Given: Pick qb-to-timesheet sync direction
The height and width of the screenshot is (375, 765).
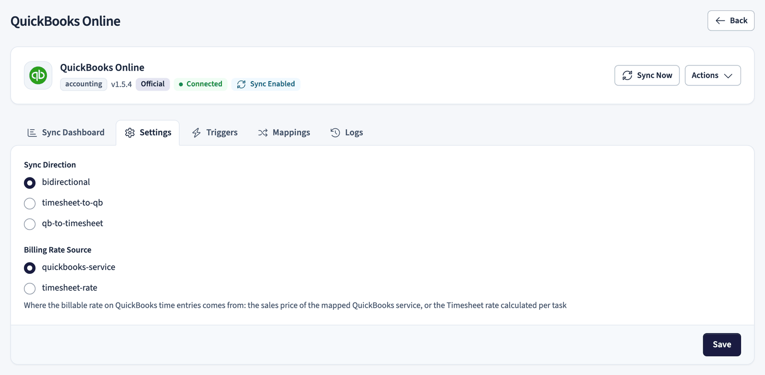Looking at the screenshot, I should [30, 224].
